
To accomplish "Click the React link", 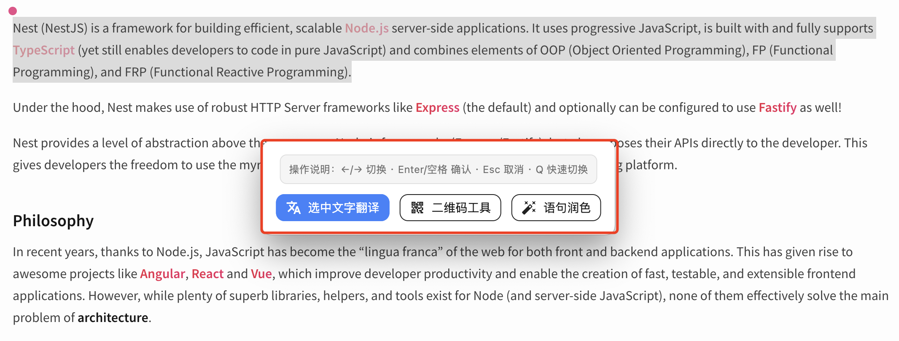I will pos(207,274).
